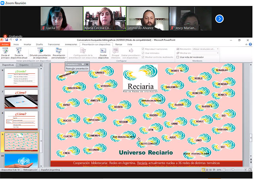254x179 pixels.
Task: Select slide 9 thumbnail
Action: click(21, 142)
